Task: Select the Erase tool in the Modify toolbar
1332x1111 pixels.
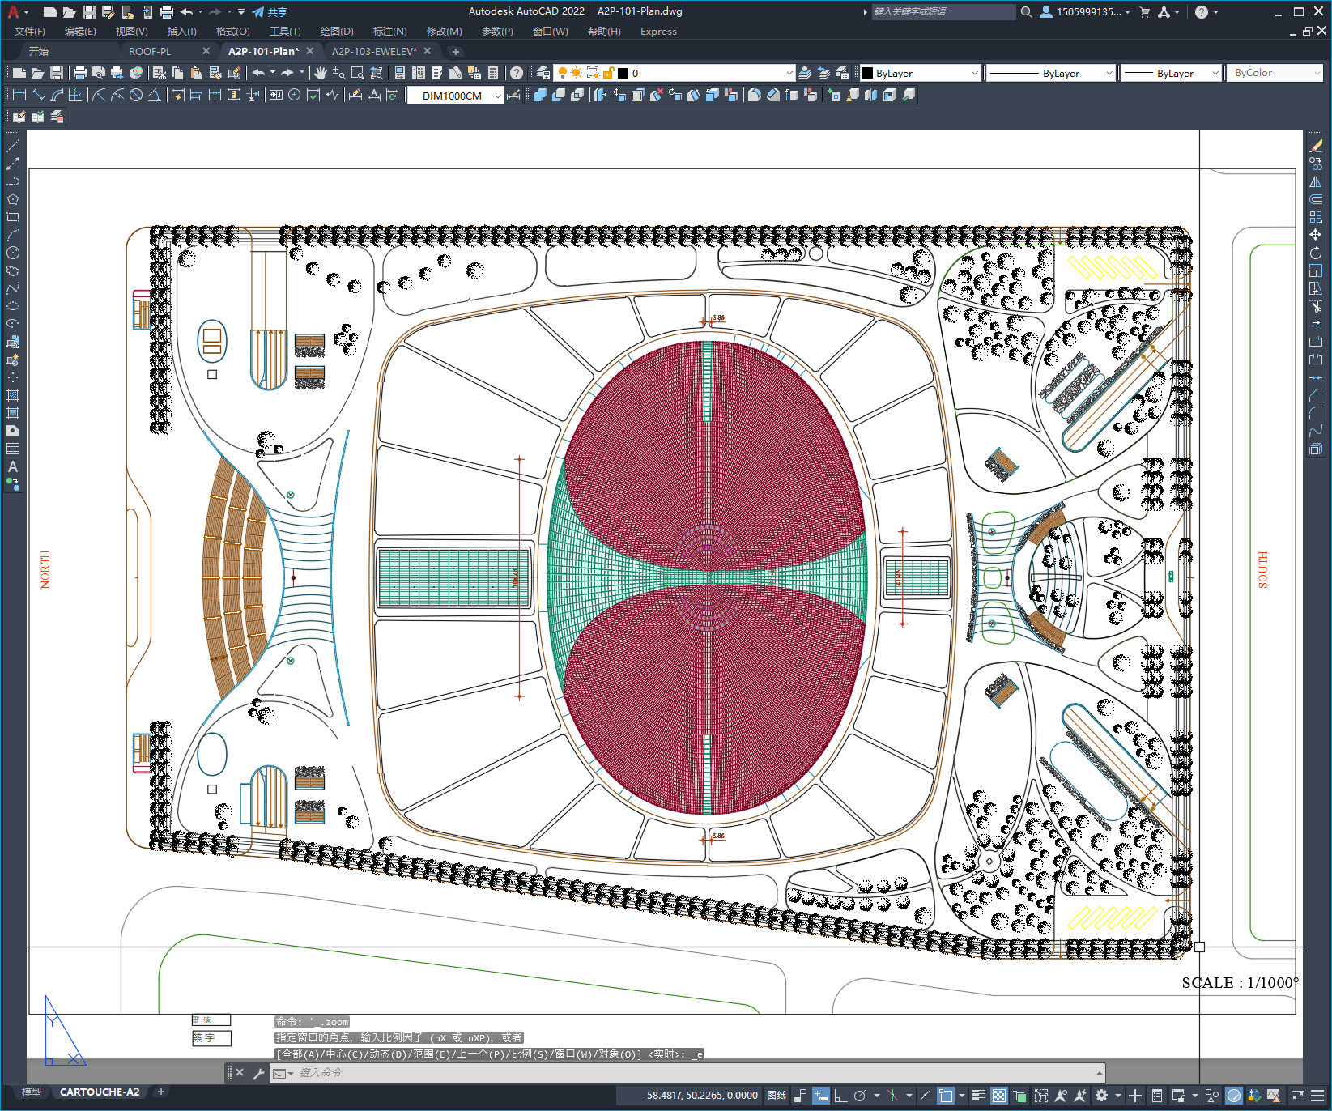Action: click(x=1316, y=146)
